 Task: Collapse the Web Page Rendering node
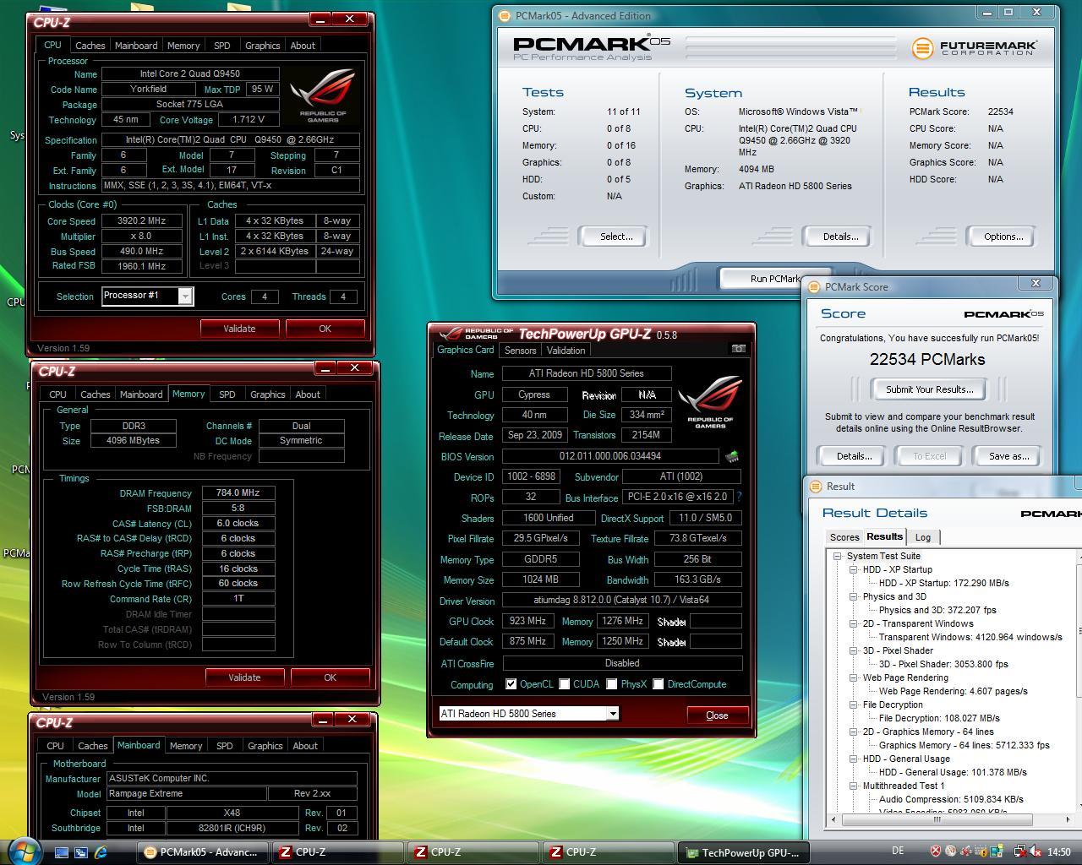[x=853, y=677]
